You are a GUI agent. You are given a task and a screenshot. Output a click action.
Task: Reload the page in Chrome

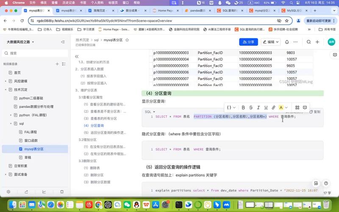click(x=22, y=21)
